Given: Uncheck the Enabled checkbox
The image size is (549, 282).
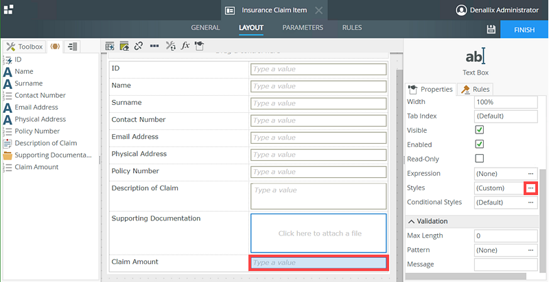Looking at the screenshot, I should 480,144.
